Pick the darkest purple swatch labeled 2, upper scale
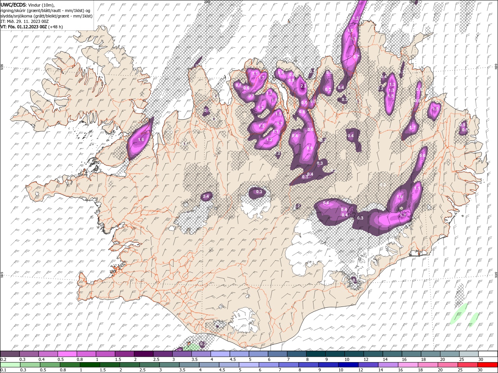This screenshot has width=498, height=373. click(x=144, y=354)
